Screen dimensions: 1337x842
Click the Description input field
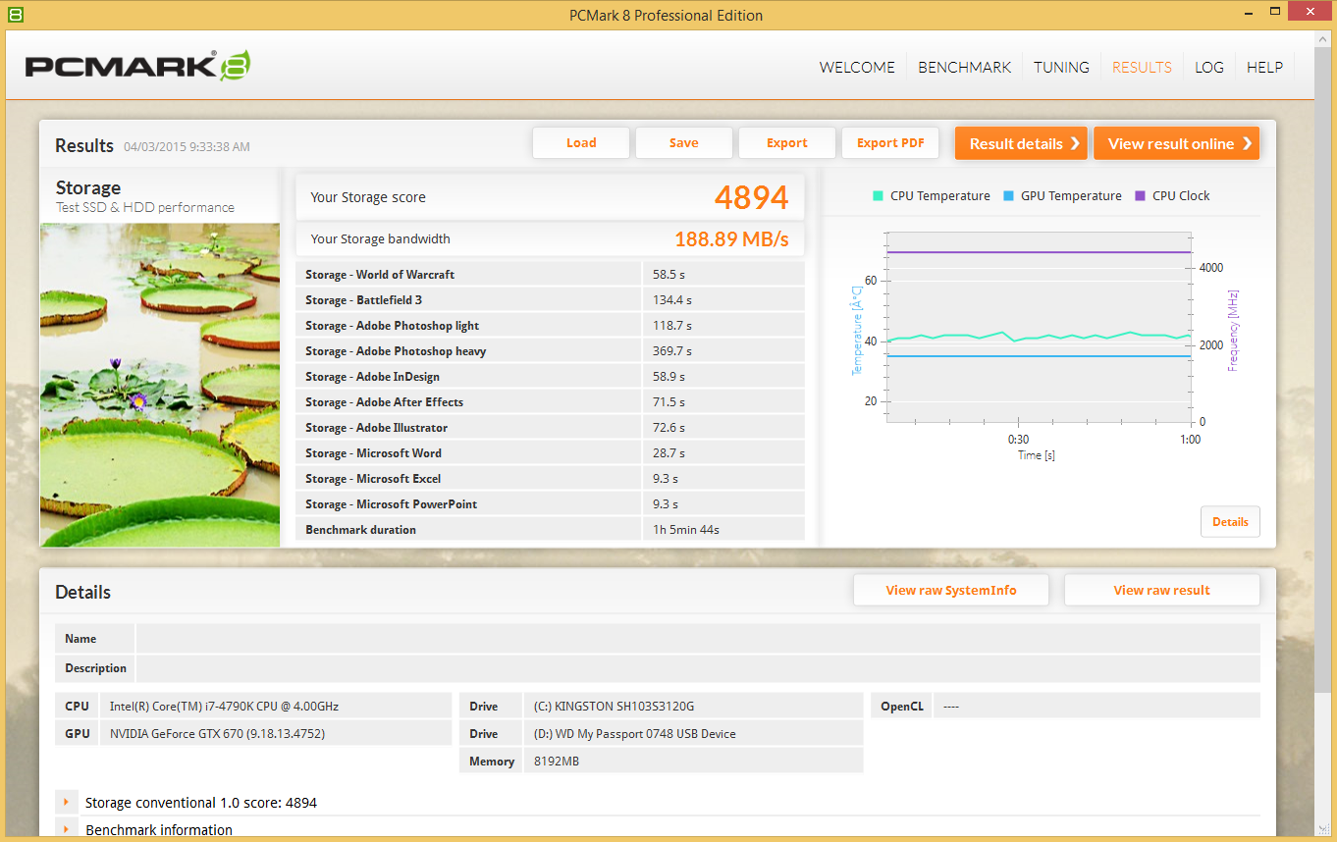click(698, 668)
